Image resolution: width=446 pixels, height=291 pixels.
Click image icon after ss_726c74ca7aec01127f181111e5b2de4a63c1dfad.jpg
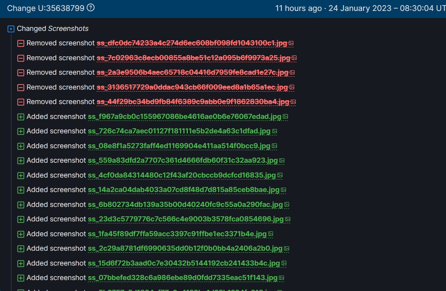(275, 131)
